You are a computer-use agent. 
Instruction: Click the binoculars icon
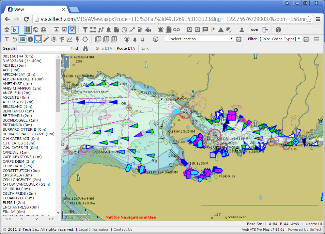point(86,48)
